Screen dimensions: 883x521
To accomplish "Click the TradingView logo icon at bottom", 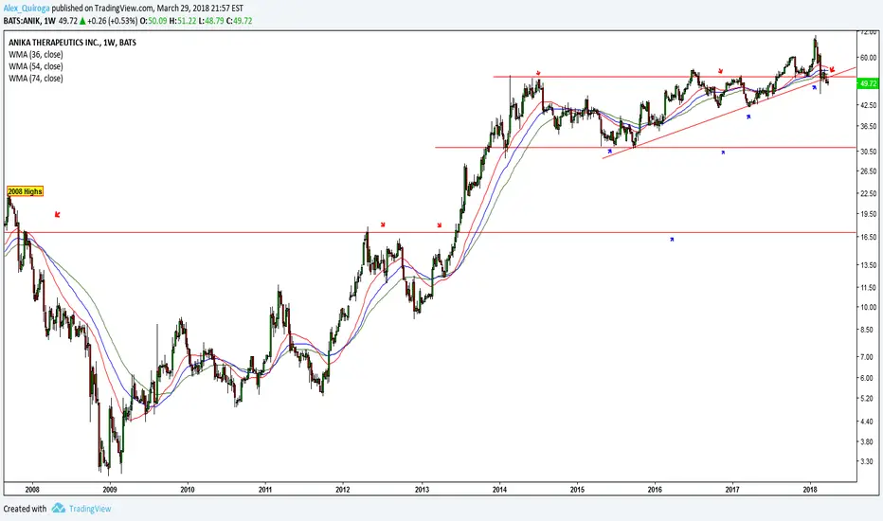I will [x=59, y=508].
